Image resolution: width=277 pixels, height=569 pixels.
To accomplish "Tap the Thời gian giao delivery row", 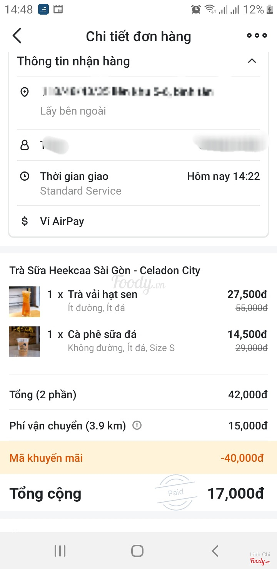I will tap(138, 183).
